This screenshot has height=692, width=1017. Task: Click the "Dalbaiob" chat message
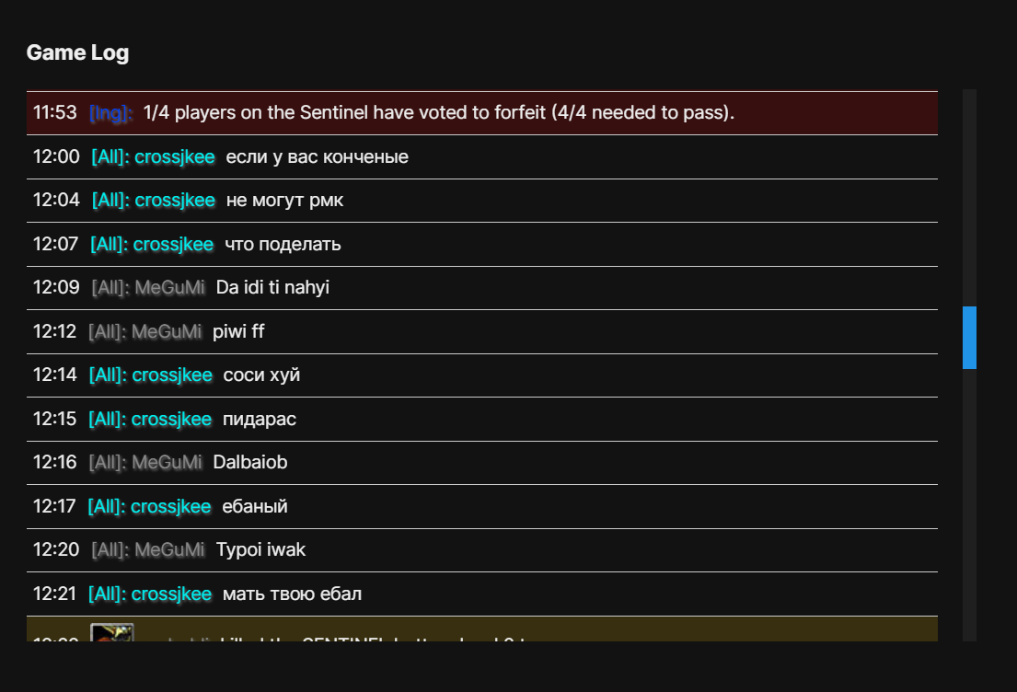pyautogui.click(x=250, y=463)
